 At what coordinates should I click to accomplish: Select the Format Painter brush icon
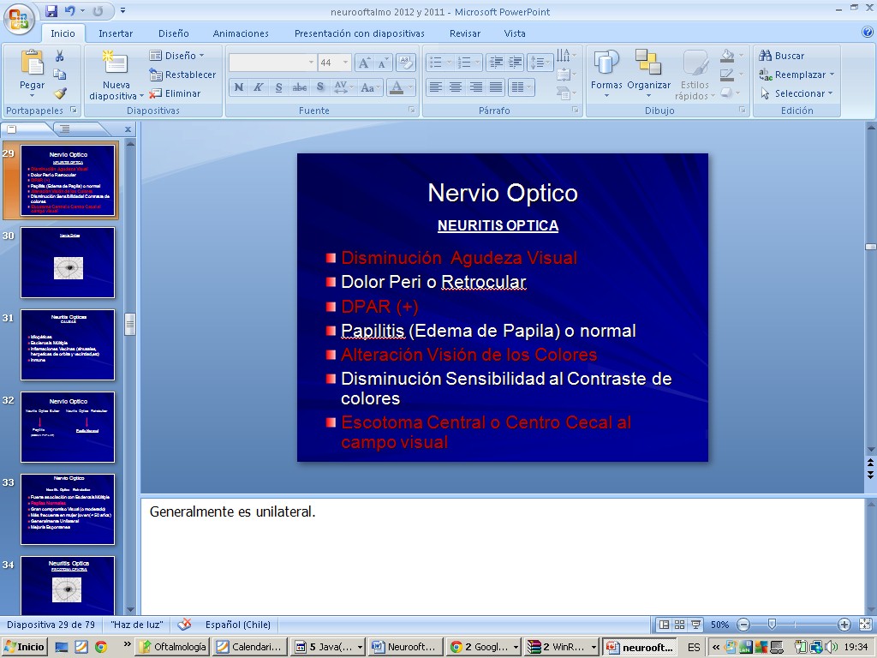[60, 93]
